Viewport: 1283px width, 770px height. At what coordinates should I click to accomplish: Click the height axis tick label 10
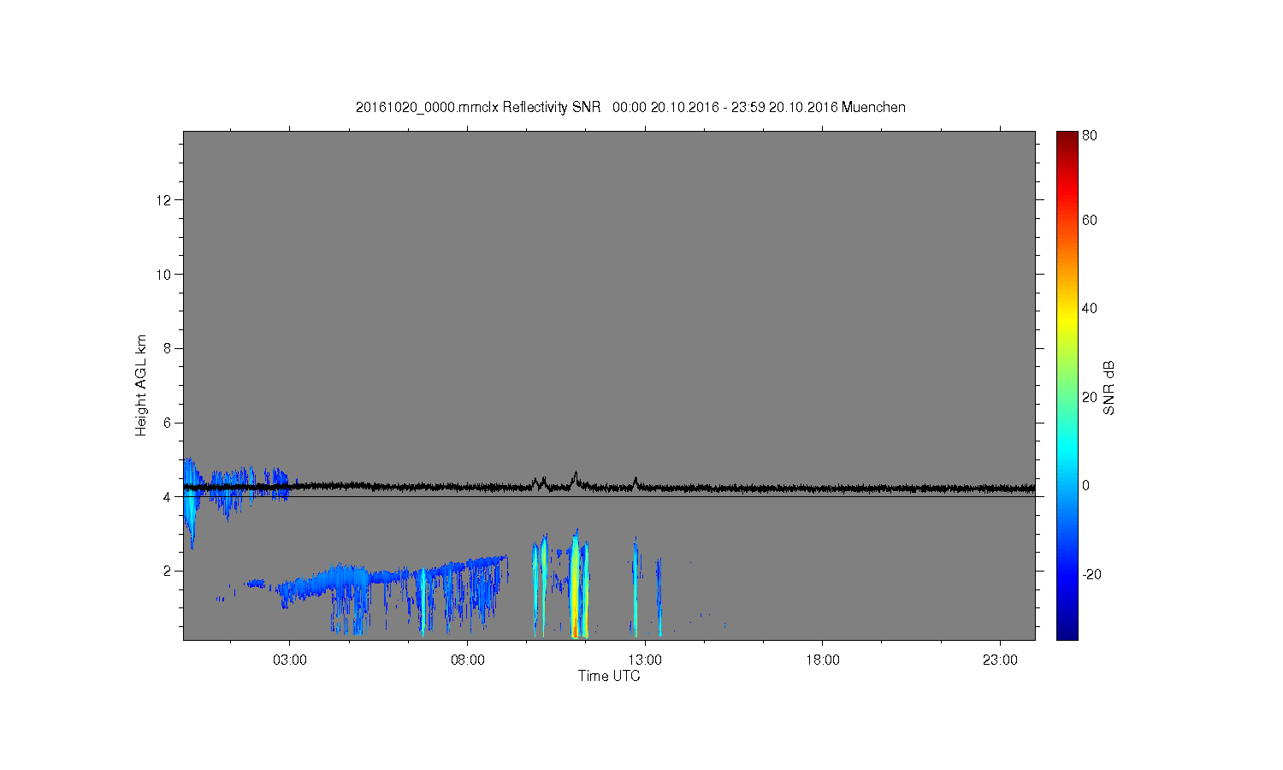[164, 275]
